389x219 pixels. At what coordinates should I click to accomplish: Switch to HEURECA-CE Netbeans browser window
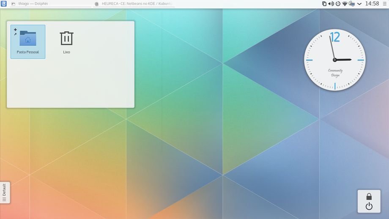click(x=134, y=4)
